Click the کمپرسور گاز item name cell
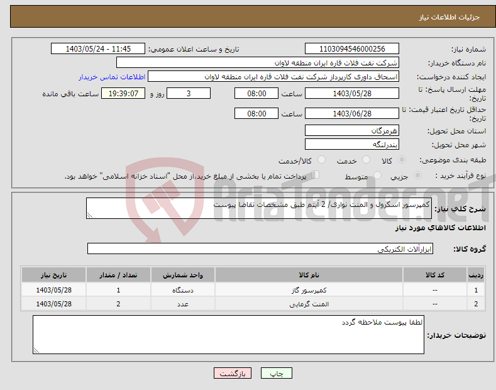The height and width of the screenshot is (390, 496). (309, 289)
